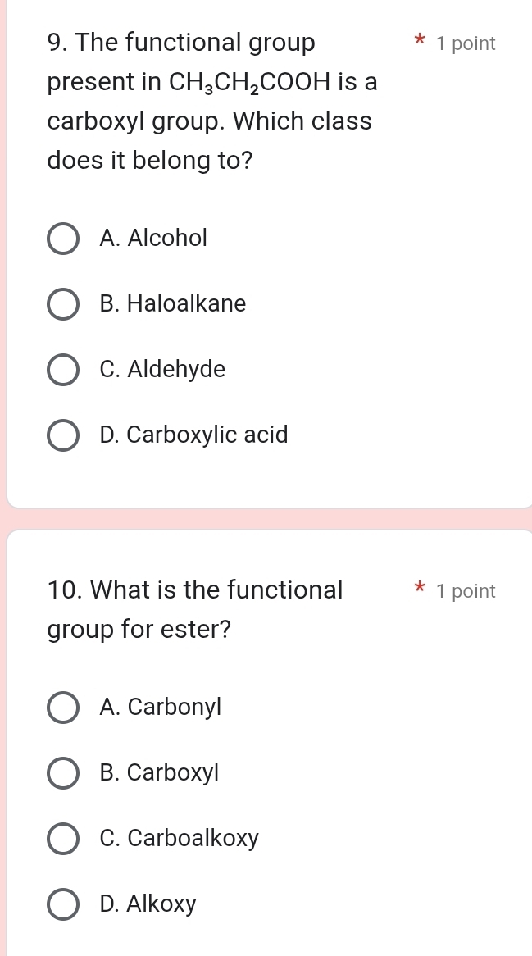Select radio button for A. Alcohol
532x956 pixels.
click(x=63, y=238)
